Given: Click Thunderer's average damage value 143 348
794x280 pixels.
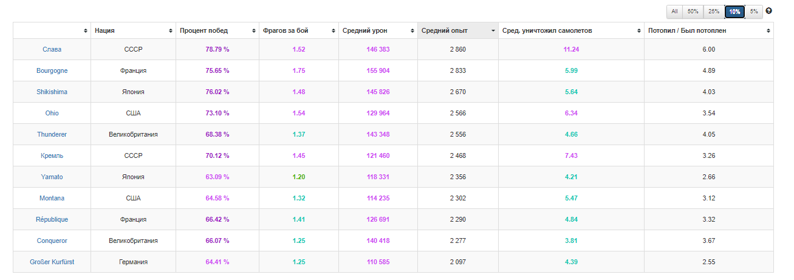Looking at the screenshot, I should point(378,134).
